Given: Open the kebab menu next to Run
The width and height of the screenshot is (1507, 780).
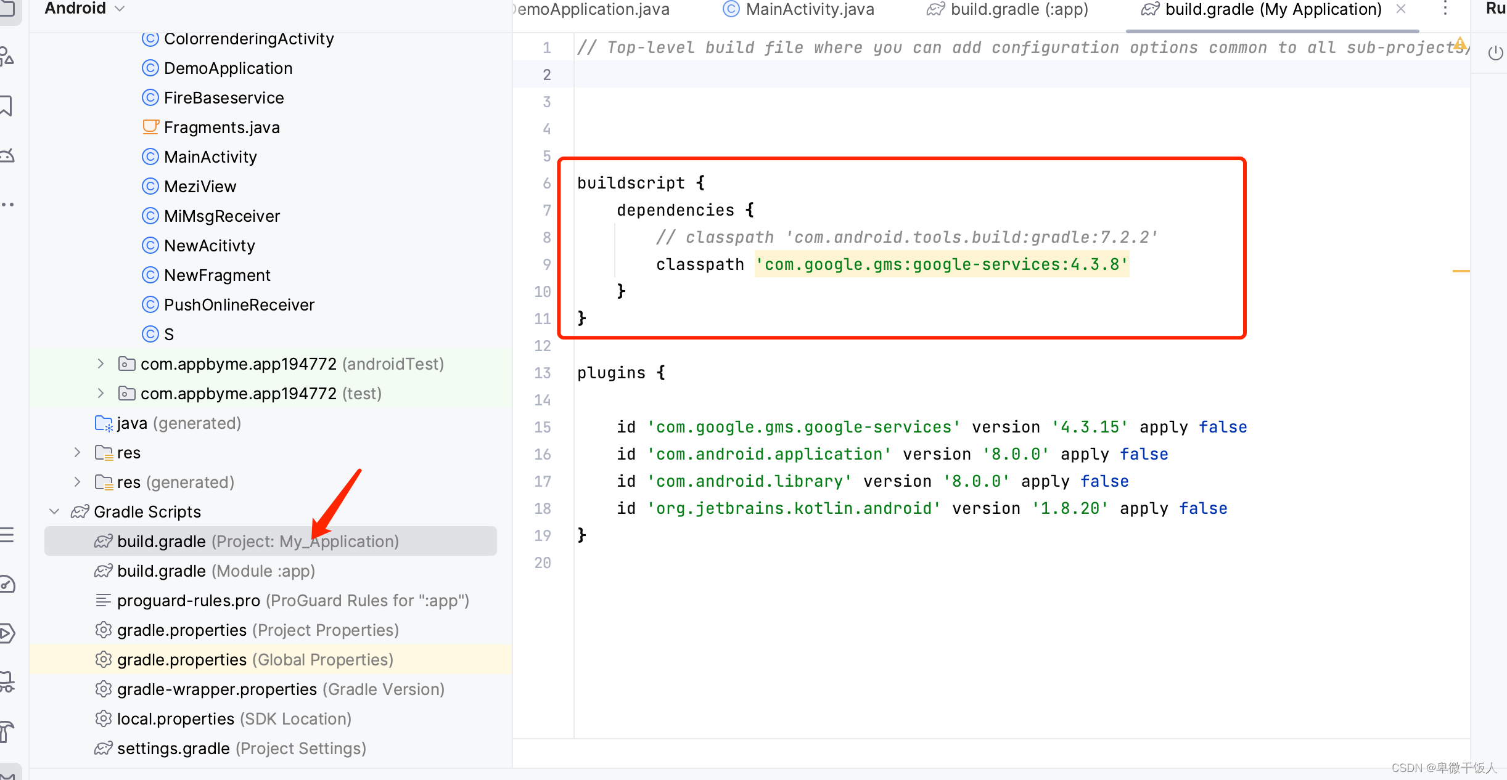Looking at the screenshot, I should [x=1445, y=9].
